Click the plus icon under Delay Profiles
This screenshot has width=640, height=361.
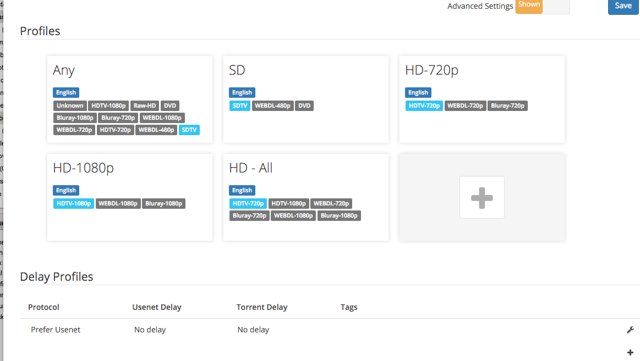[630, 352]
